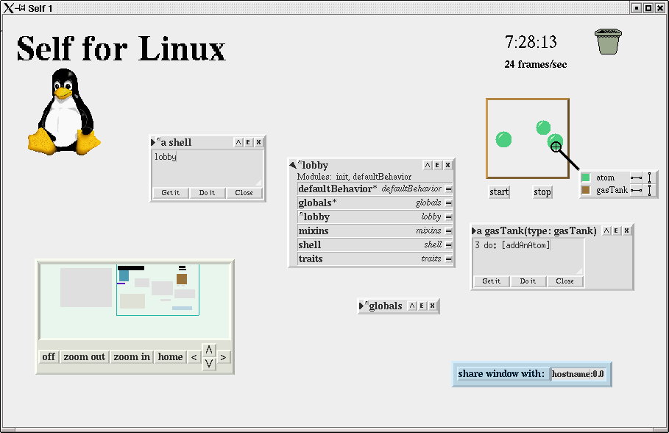
Task: Click the E button on lobby outliner
Action: [437, 165]
